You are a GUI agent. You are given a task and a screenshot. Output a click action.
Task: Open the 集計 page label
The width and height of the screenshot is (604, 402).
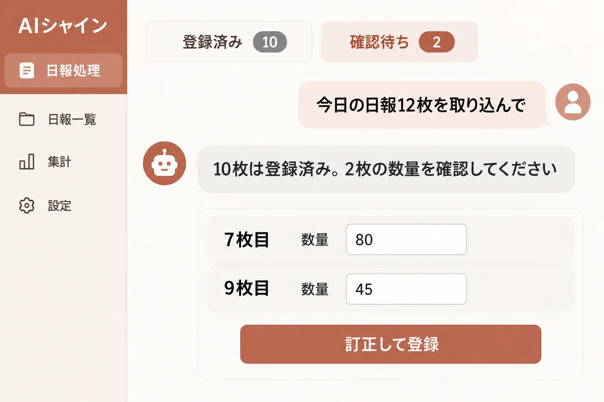pos(59,162)
